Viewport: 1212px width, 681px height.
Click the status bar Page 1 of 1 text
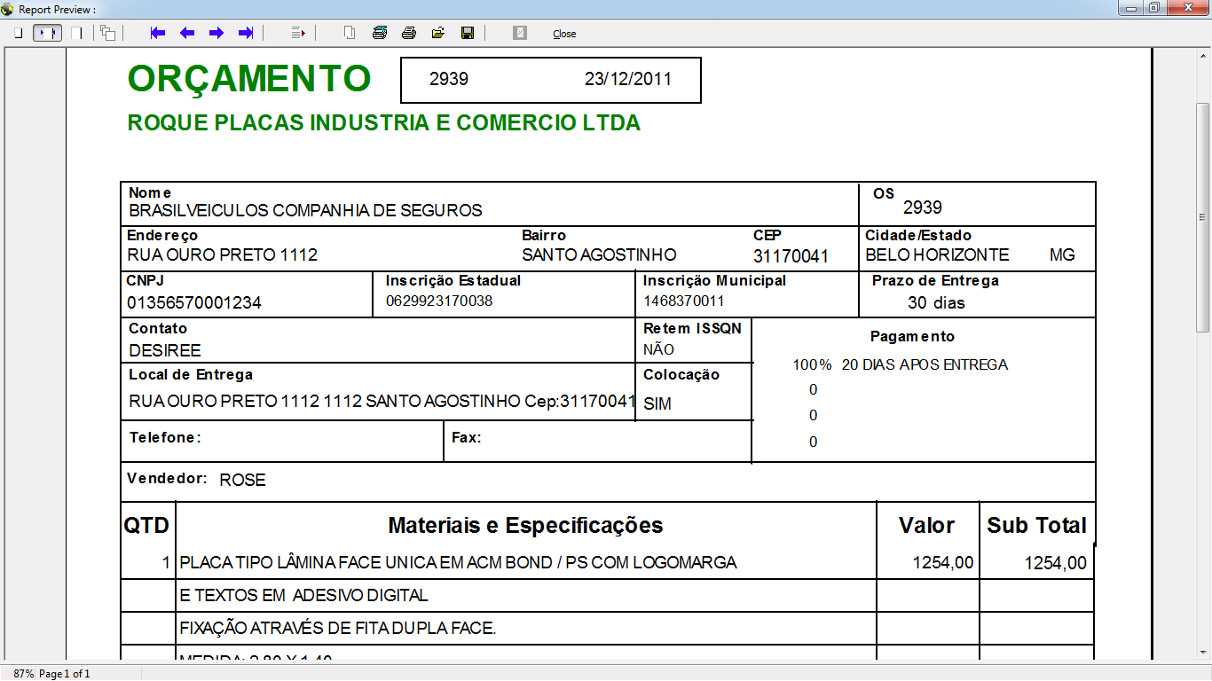point(65,674)
